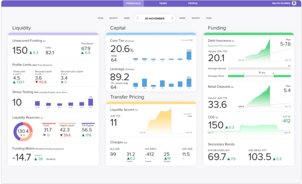This screenshot has height=184, width=302.
Task: Click the Cash reserve value 31.7
Action: (x=47, y=130)
